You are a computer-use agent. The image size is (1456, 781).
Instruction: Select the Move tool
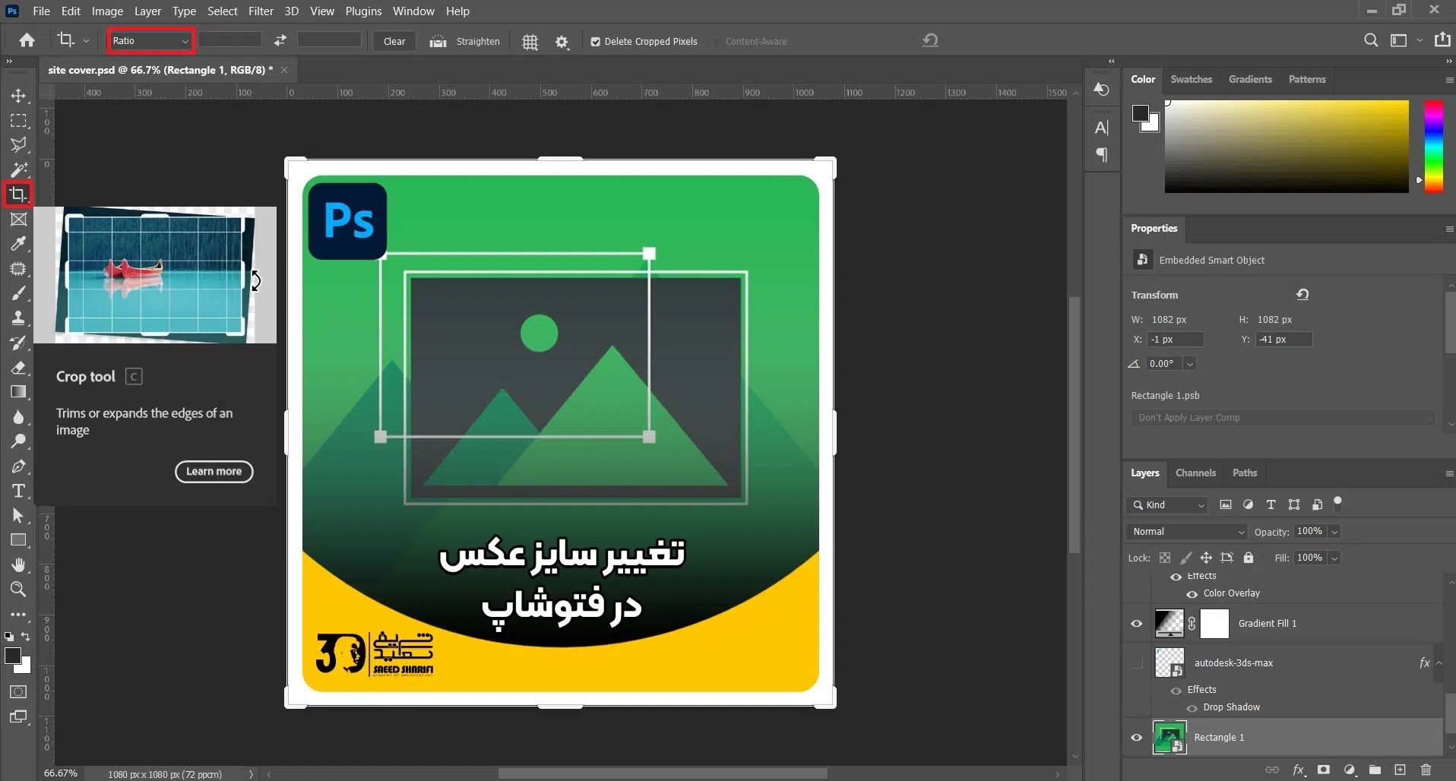18,96
